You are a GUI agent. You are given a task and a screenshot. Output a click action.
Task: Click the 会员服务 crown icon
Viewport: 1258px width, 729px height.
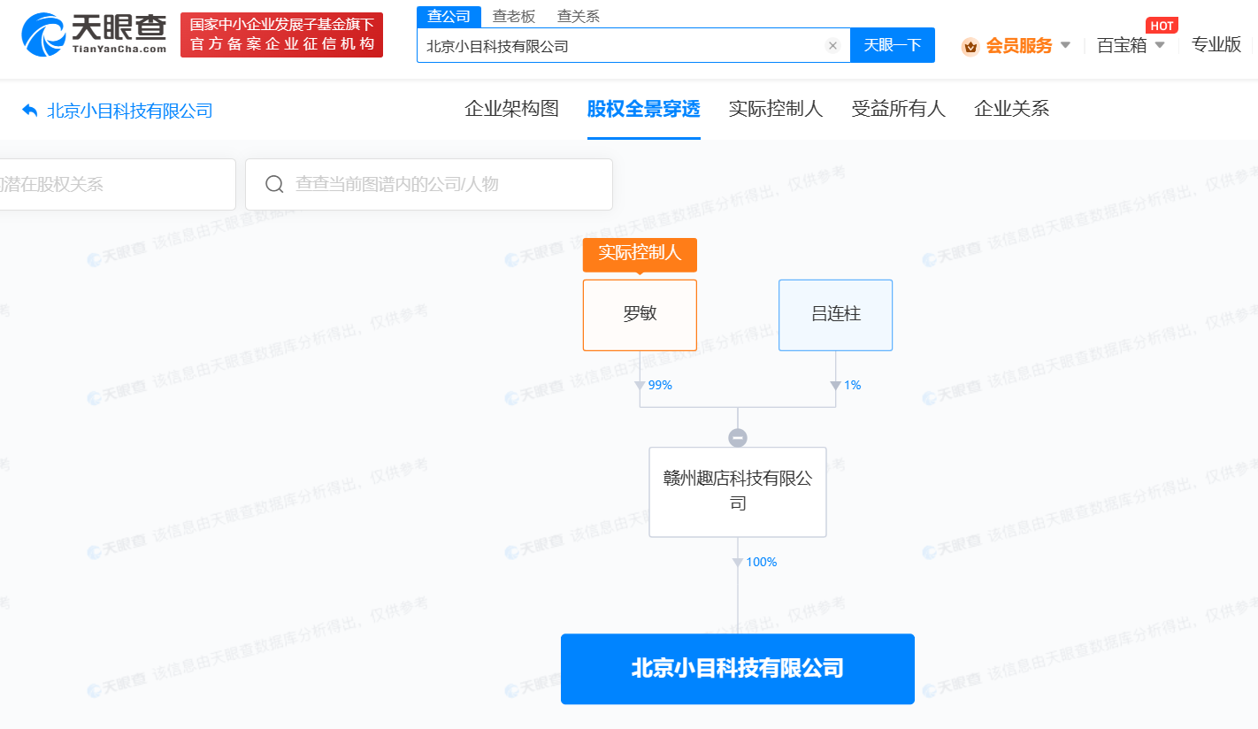(970, 46)
